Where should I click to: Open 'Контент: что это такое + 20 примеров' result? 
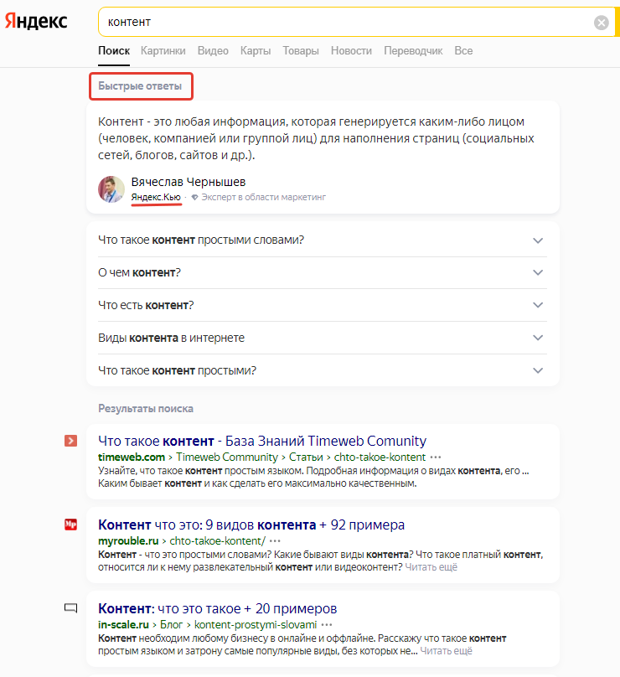[217, 608]
